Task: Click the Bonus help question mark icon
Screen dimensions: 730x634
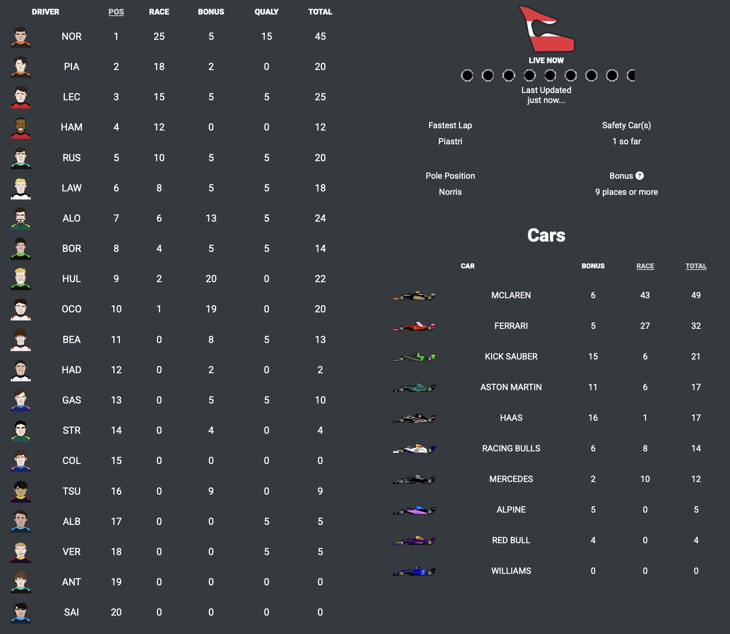Action: tap(640, 176)
